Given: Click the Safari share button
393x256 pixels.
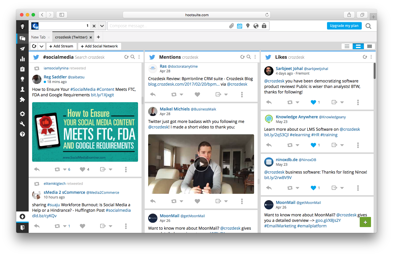Looking at the screenshot, I should [349, 15].
